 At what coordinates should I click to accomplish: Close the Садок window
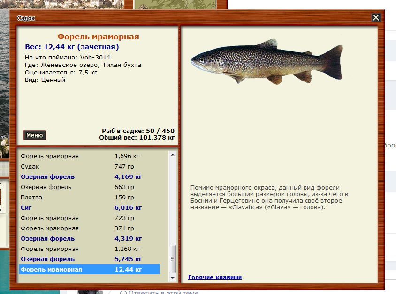(x=376, y=18)
